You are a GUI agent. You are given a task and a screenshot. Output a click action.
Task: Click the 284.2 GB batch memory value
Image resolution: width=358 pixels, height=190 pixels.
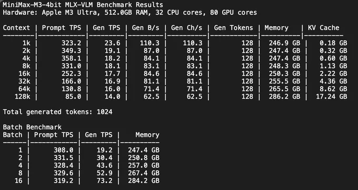click(144, 181)
